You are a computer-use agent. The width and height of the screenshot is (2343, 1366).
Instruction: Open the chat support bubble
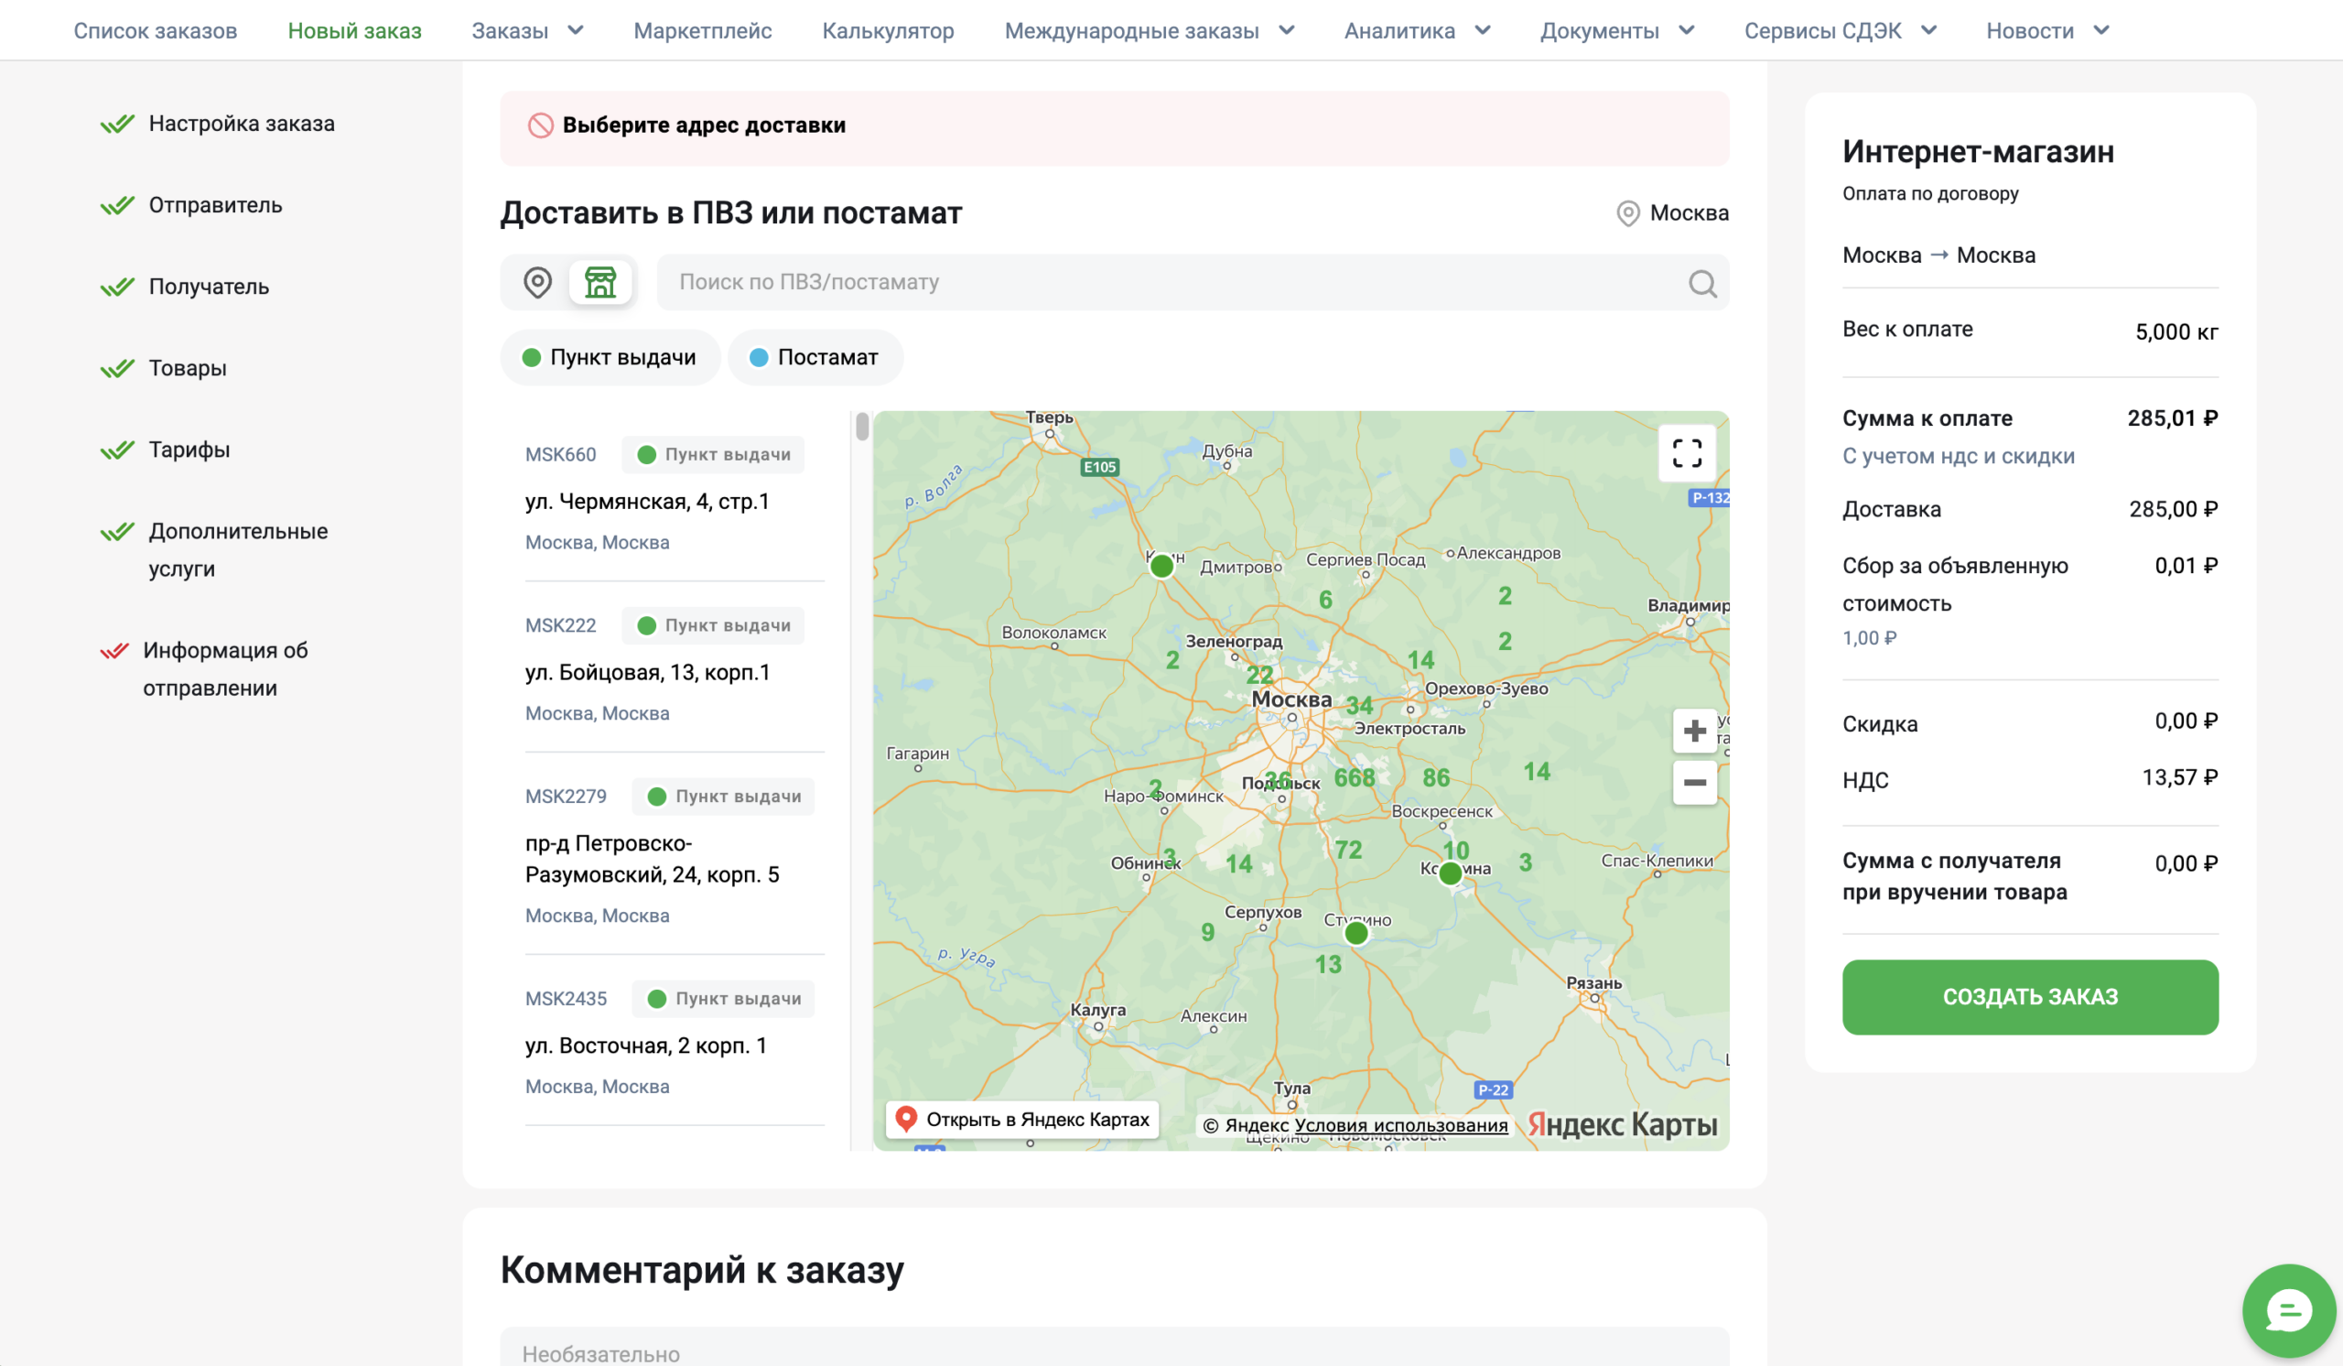coord(2288,1310)
